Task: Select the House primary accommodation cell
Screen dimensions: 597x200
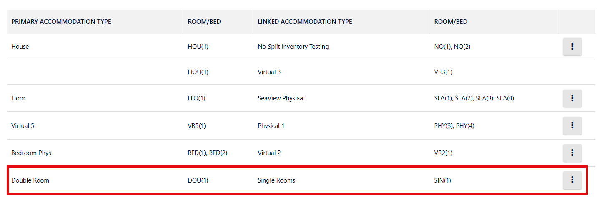Action: coord(20,47)
